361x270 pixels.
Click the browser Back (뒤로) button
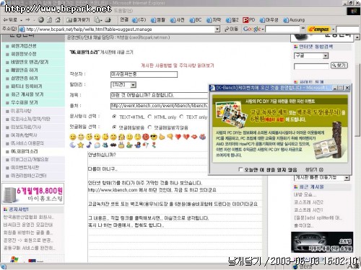pyautogui.click(x=10, y=20)
